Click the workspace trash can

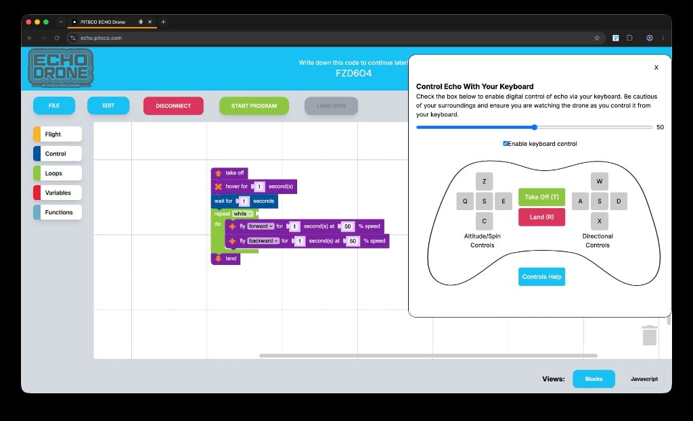[x=649, y=335]
